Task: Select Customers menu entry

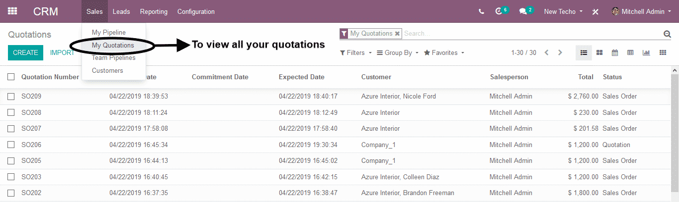Action: (x=107, y=70)
